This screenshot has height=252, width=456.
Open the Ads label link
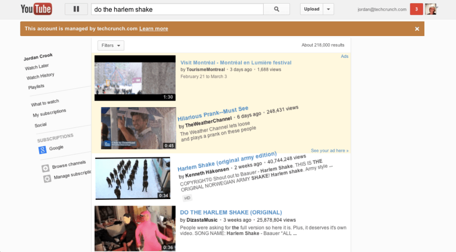click(x=344, y=57)
